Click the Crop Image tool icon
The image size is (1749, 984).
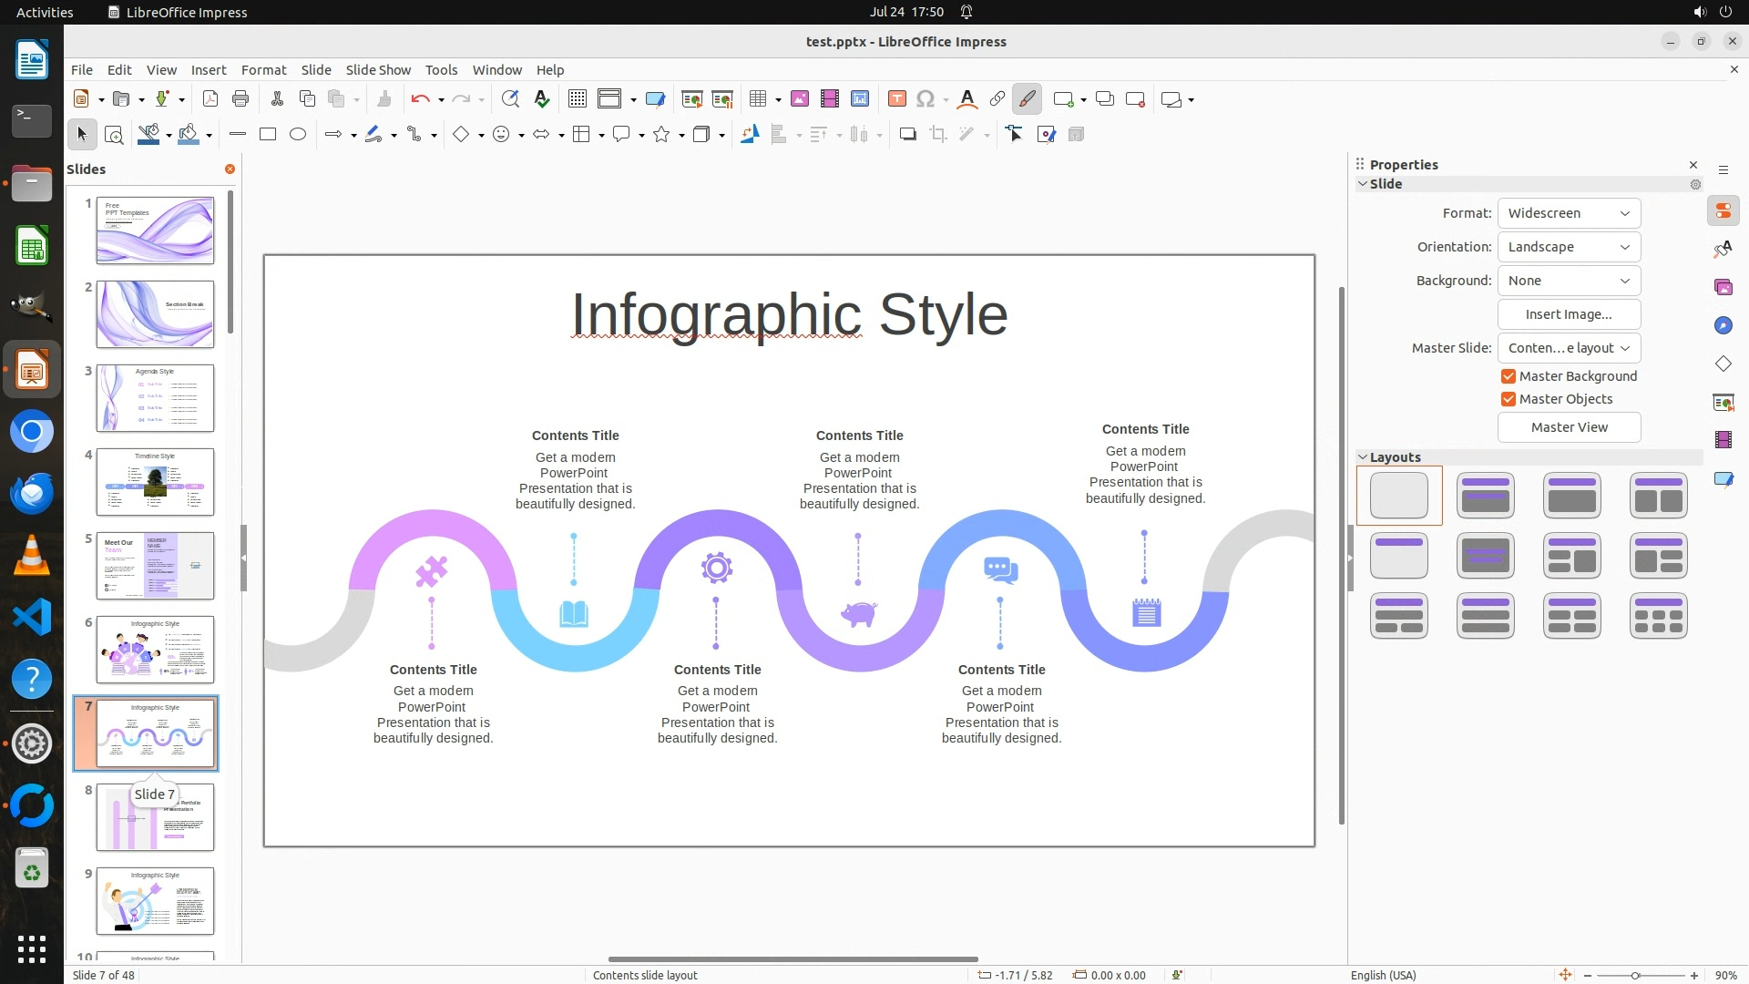937,135
